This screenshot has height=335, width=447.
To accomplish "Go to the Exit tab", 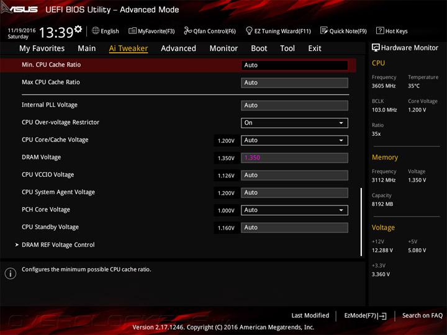I will (315, 48).
